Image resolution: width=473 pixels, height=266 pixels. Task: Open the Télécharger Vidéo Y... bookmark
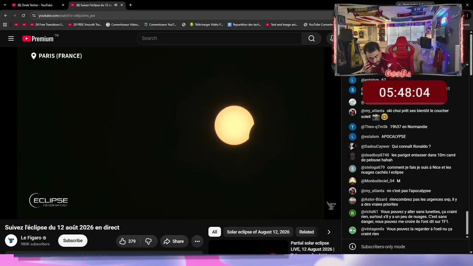[207, 25]
